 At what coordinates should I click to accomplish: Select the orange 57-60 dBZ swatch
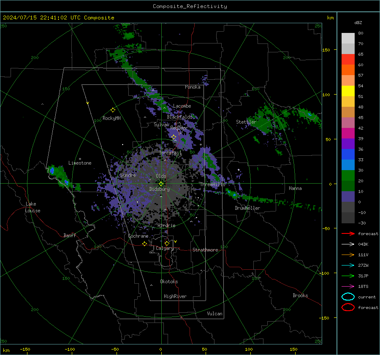348,70
